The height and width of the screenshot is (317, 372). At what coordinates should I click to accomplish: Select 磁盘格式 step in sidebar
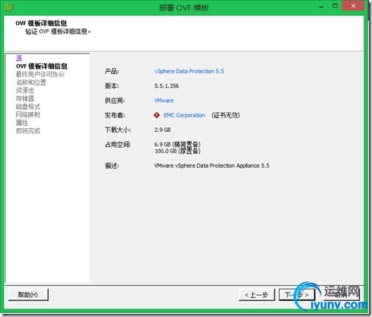click(28, 107)
